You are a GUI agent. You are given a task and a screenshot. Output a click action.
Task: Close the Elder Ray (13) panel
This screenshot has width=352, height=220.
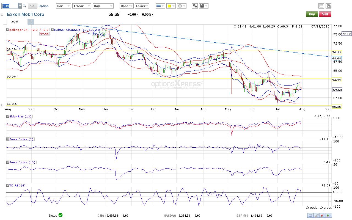pos(8,116)
